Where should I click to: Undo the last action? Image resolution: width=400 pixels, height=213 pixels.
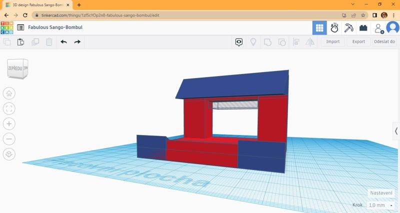pos(63,42)
